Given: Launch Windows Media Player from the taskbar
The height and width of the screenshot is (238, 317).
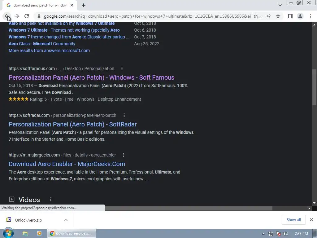Looking at the screenshot, I should (39, 233).
